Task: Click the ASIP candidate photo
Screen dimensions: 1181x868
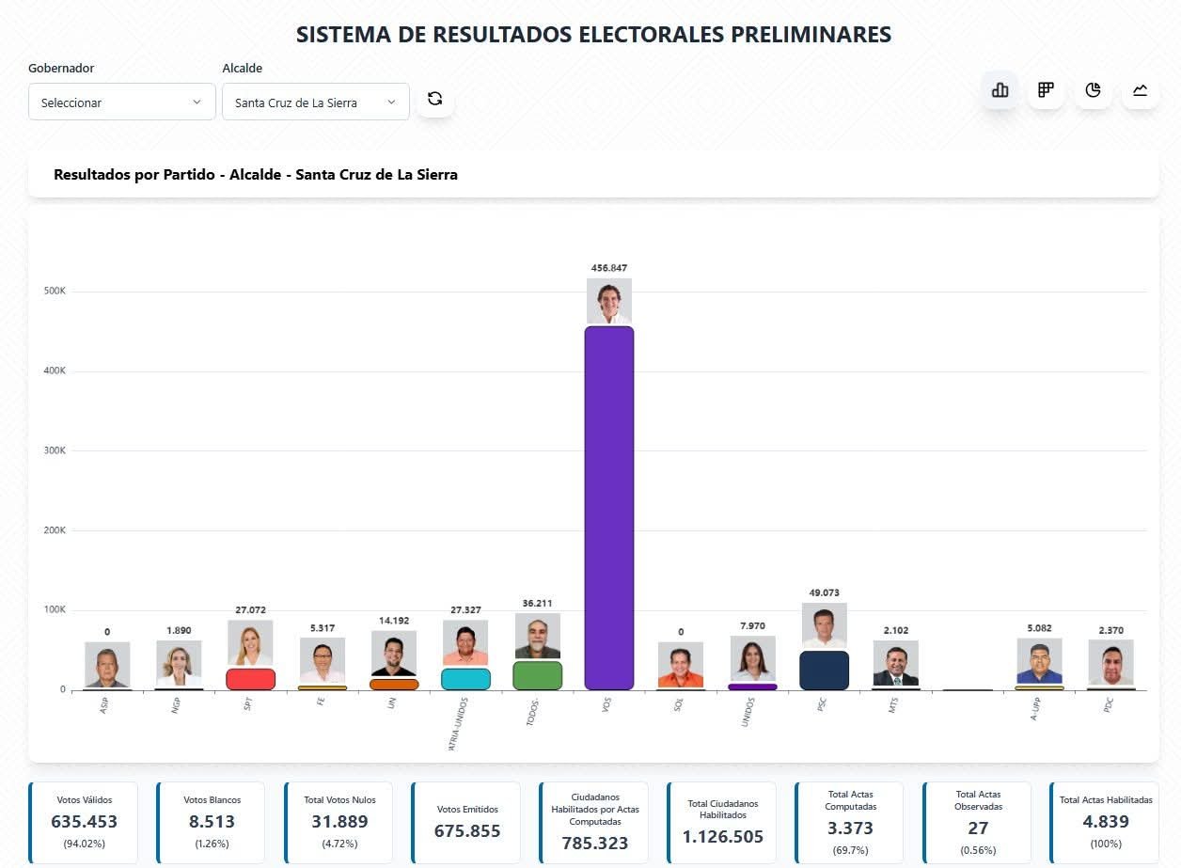Action: tap(107, 665)
